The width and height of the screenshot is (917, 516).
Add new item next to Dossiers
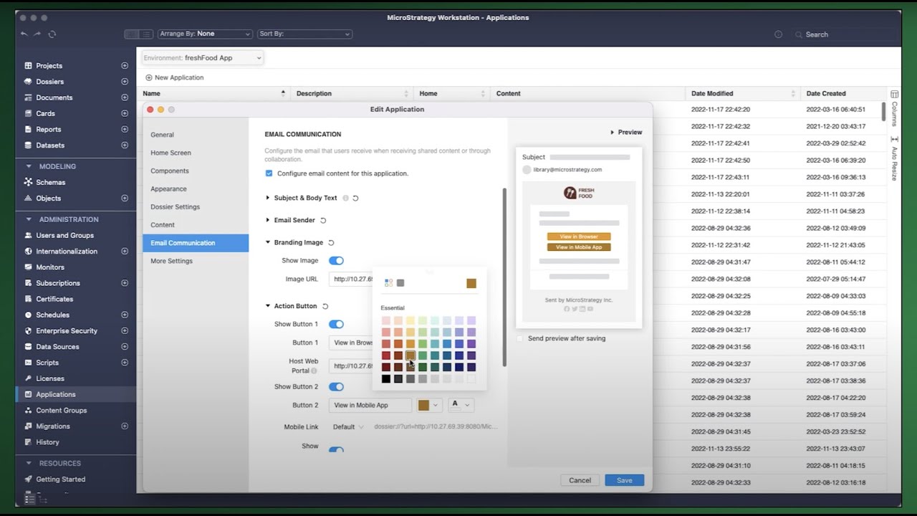125,82
